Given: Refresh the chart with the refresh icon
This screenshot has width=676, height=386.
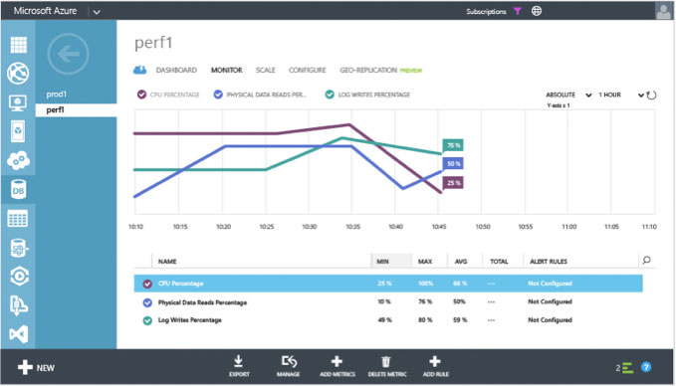Looking at the screenshot, I should [x=651, y=96].
